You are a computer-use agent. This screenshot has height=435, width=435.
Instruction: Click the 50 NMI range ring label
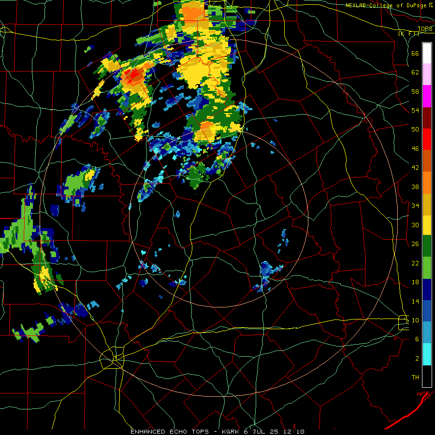coord(219,128)
